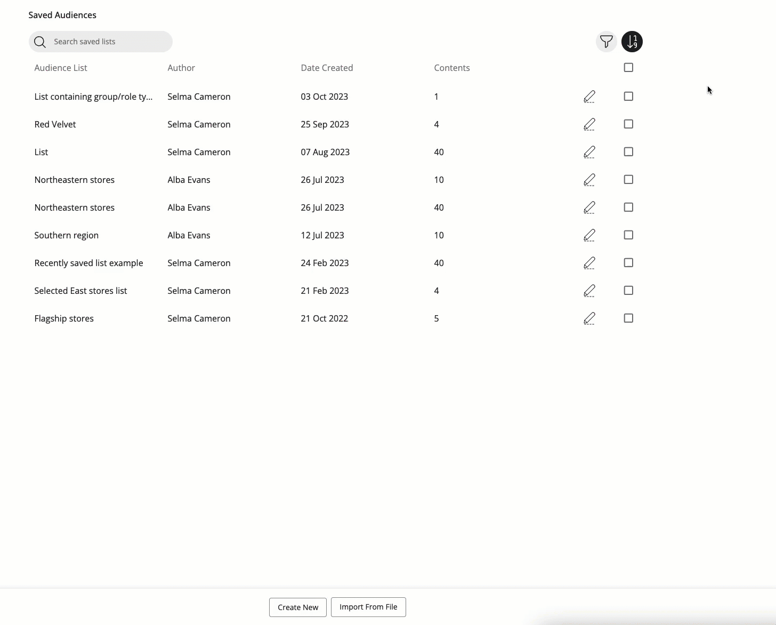The width and height of the screenshot is (776, 625).
Task: Check the Flagship stores checkbox
Action: click(x=628, y=318)
